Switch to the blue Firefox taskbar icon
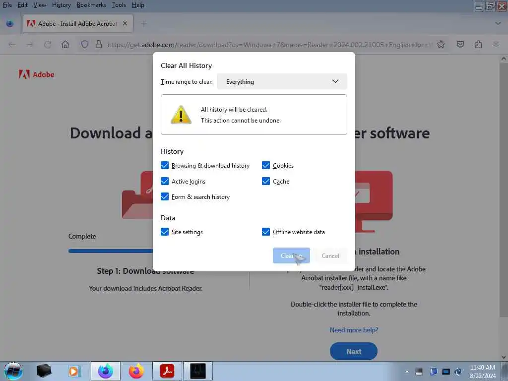This screenshot has width=508, height=381. [x=106, y=371]
